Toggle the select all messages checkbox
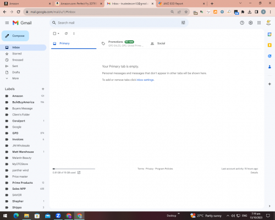The width and height of the screenshot is (275, 220). (54, 34)
